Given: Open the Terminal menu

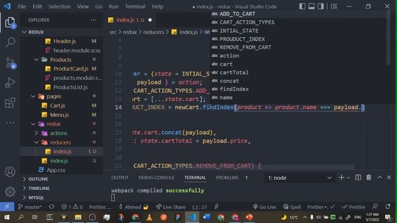Looking at the screenshot, I should pos(135,7).
